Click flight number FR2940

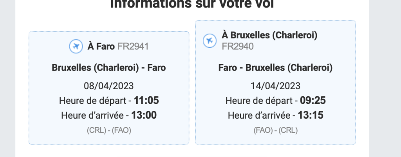238,47
